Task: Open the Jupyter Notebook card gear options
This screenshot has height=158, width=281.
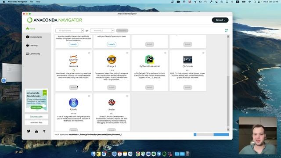Action: 89,53
